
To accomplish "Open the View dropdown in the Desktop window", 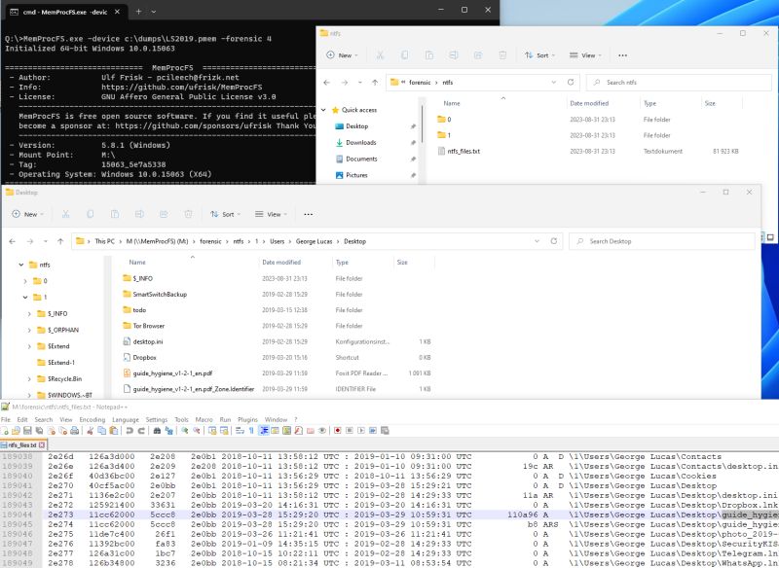I will click(x=276, y=215).
